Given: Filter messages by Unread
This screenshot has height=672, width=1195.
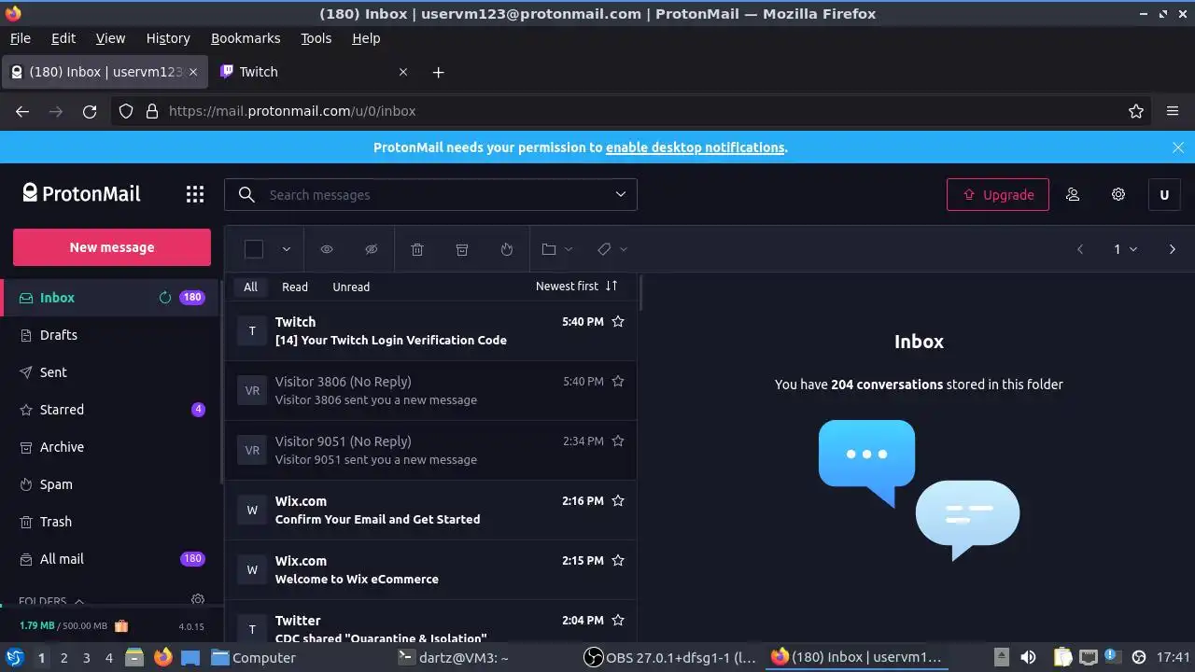Looking at the screenshot, I should click(351, 287).
